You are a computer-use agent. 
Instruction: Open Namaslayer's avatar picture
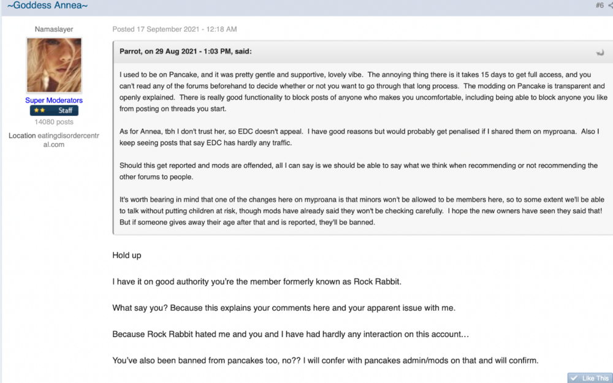coord(54,65)
